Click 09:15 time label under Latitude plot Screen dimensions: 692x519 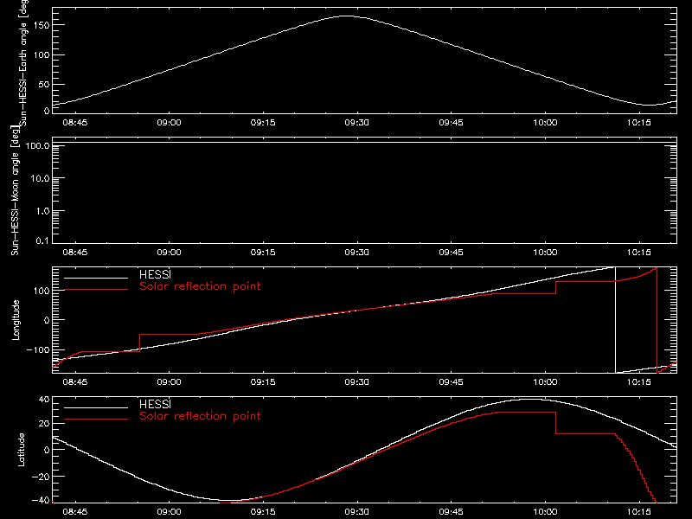(x=263, y=511)
